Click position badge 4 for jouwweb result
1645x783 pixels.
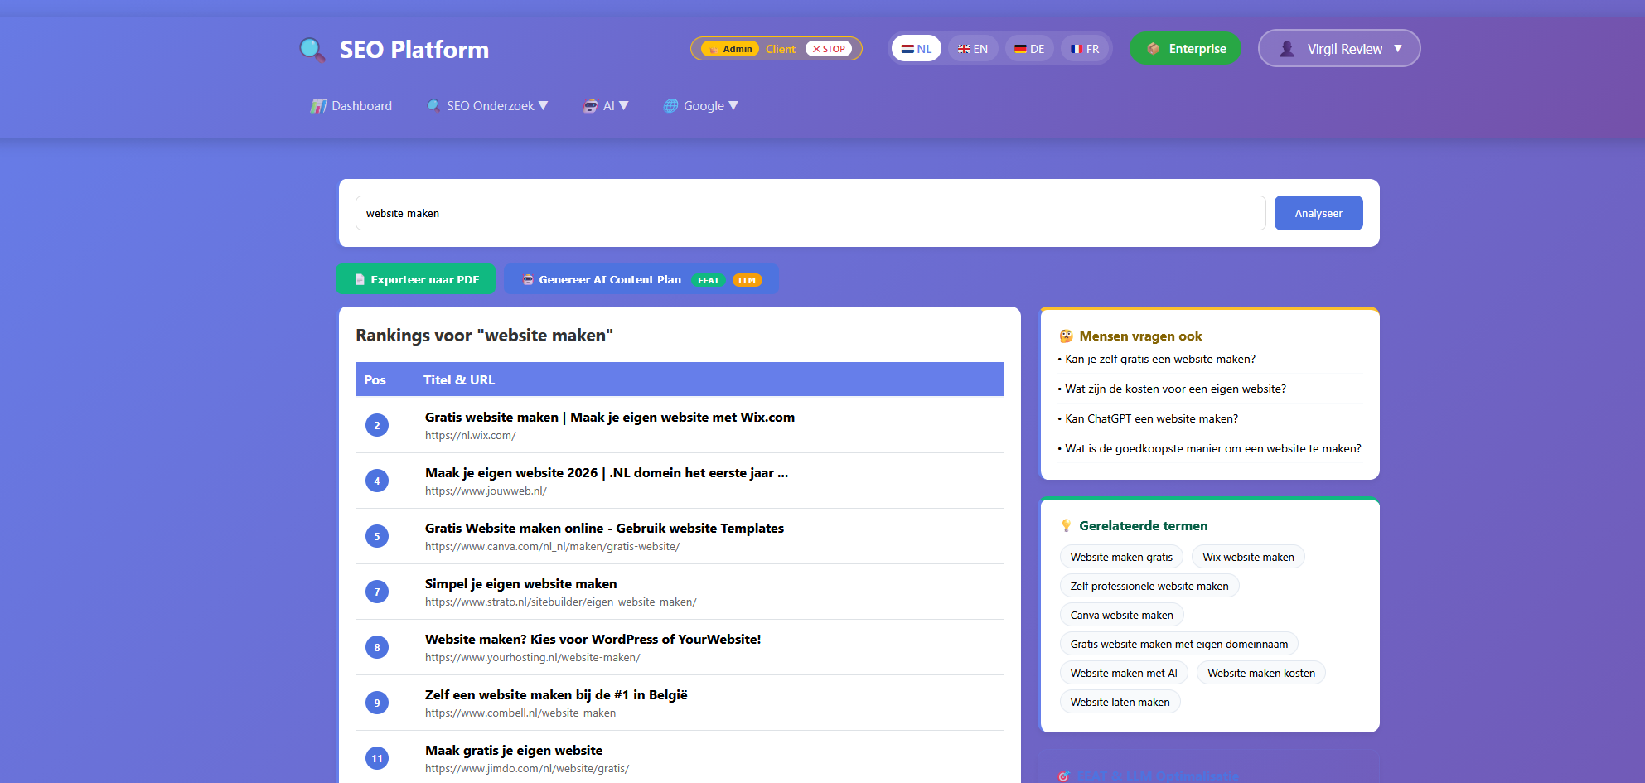click(377, 481)
